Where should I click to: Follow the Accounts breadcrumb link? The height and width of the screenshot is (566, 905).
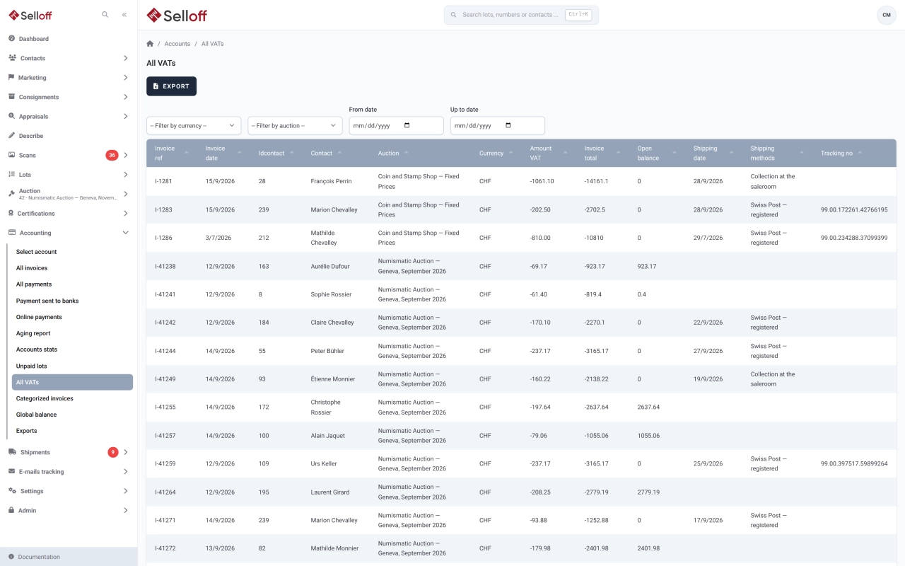click(x=177, y=44)
